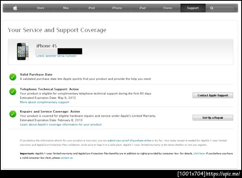This screenshot has height=178, width=242.
Task: Click the 'iPhone 4S' product name
Action: [x=46, y=46]
